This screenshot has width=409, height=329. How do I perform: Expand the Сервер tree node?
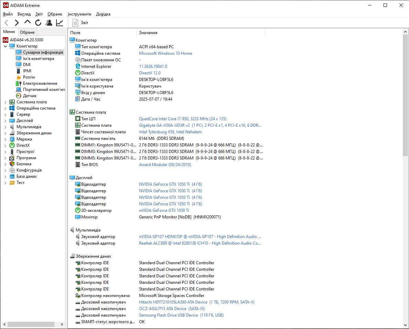tap(5, 114)
